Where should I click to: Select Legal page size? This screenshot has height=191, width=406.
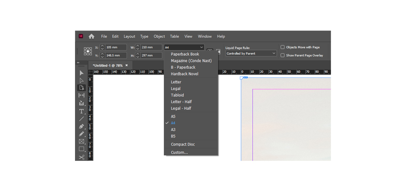pyautogui.click(x=191, y=88)
